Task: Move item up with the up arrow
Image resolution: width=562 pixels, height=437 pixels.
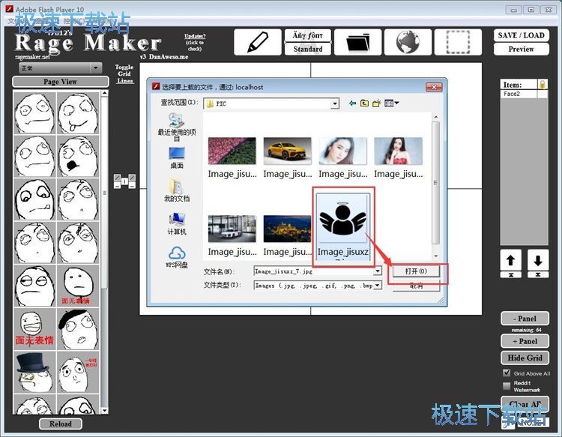Action: tap(511, 262)
